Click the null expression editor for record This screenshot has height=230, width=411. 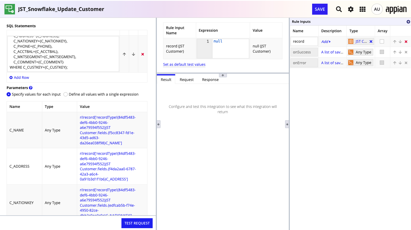tap(230, 48)
